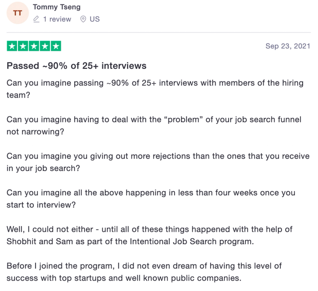Click the review title about passing interviews

[76, 66]
